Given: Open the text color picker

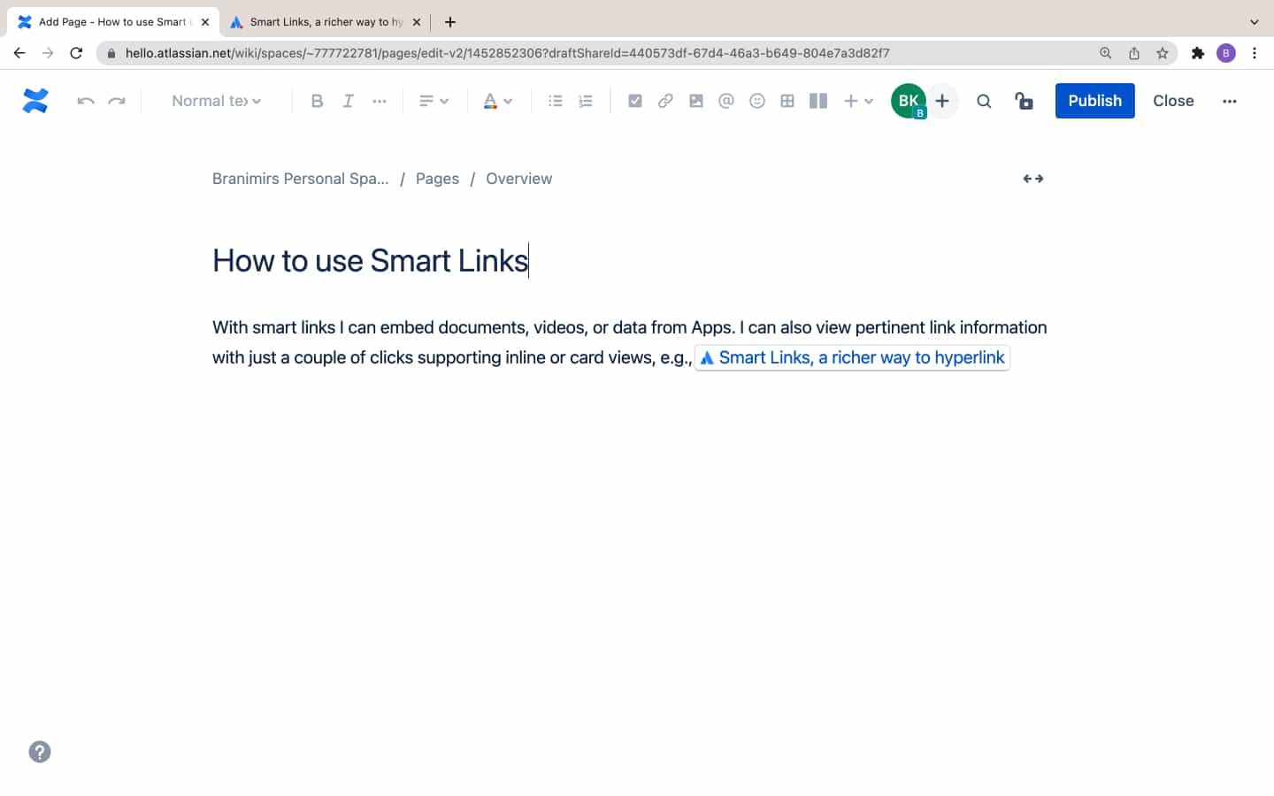Looking at the screenshot, I should [x=497, y=101].
